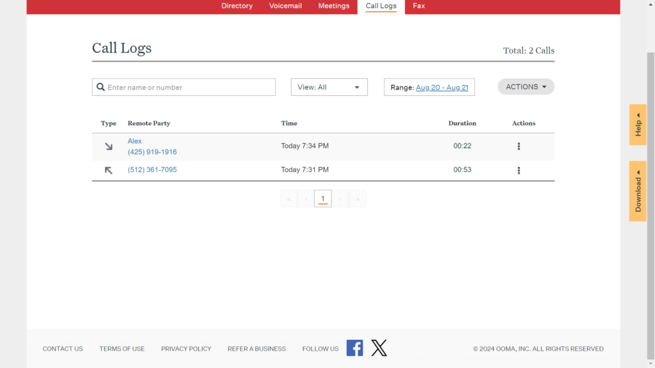Open the three-dot menu for the 7:31 PM call

pos(518,170)
